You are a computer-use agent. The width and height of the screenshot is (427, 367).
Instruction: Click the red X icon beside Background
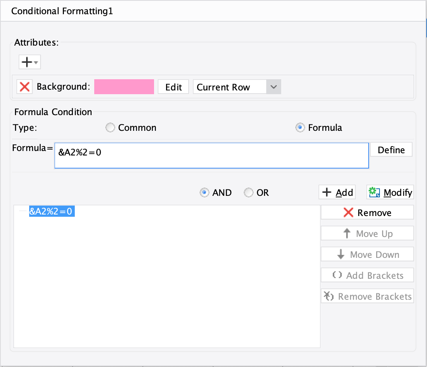(x=24, y=86)
